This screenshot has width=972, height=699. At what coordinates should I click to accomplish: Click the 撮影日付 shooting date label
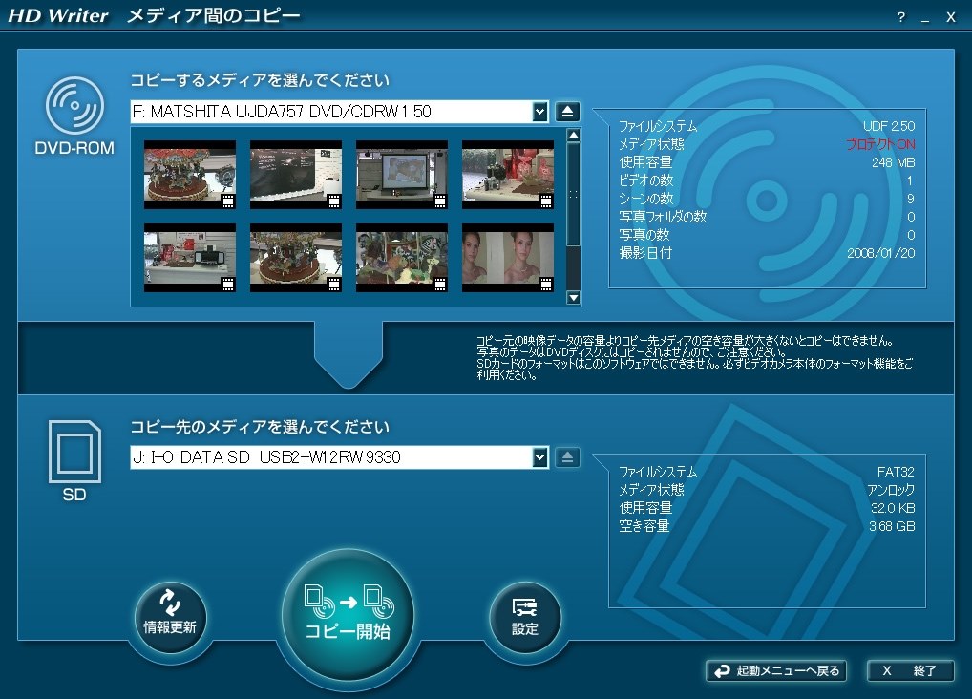(x=645, y=253)
